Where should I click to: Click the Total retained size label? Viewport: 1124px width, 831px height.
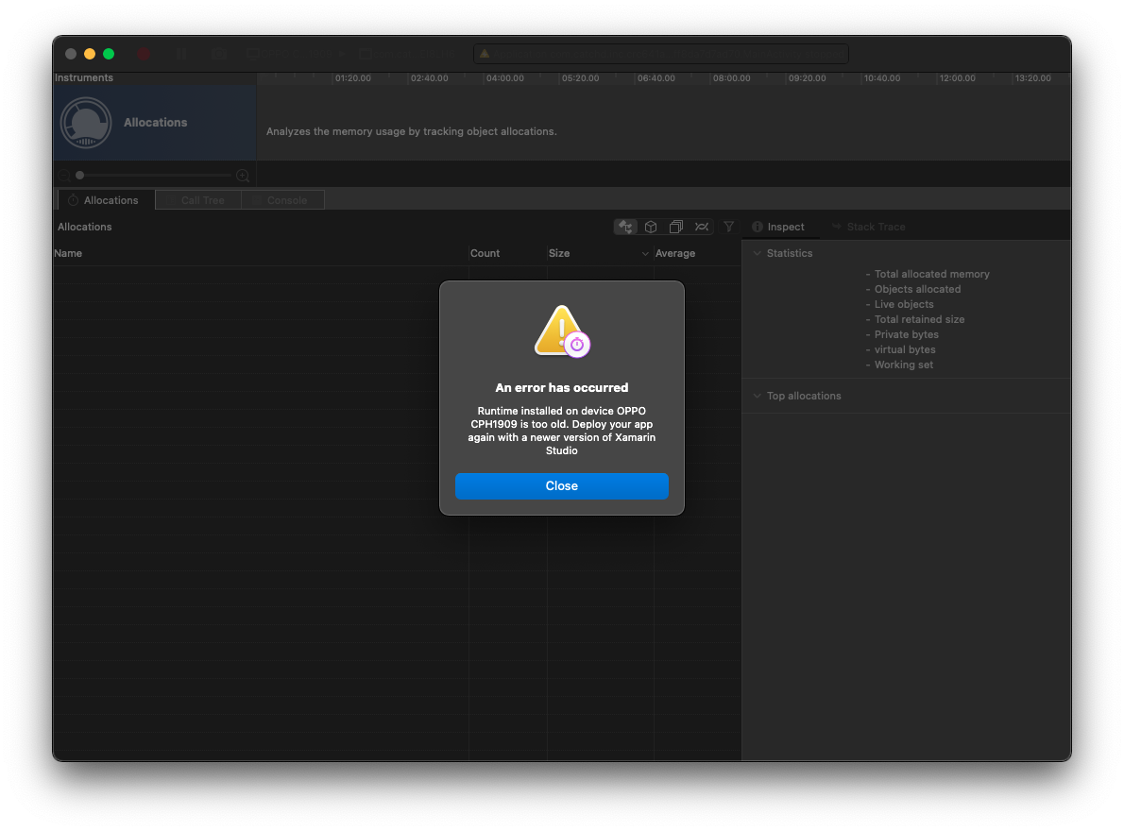(919, 319)
